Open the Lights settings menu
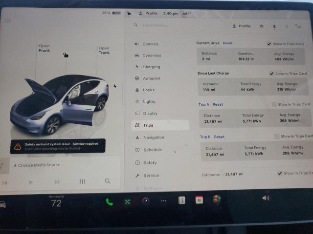This screenshot has height=234, width=313. [145, 102]
